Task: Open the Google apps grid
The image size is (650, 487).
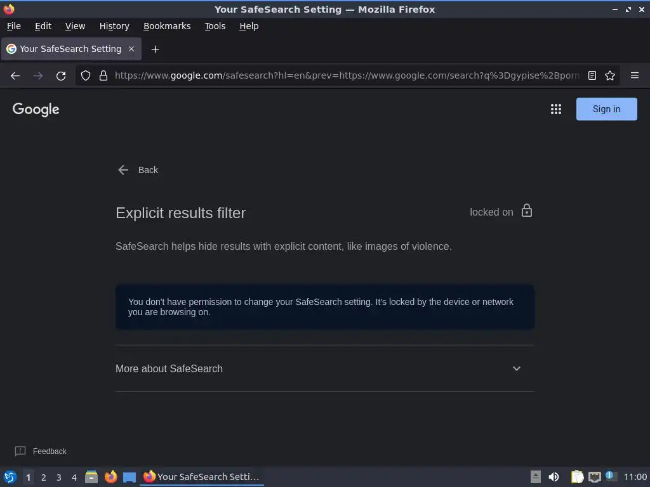Action: tap(556, 109)
